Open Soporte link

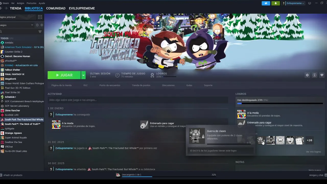point(208,85)
